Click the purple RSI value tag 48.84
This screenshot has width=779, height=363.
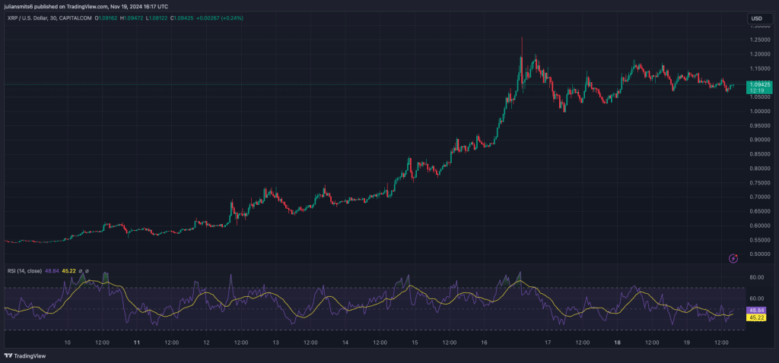coord(756,311)
